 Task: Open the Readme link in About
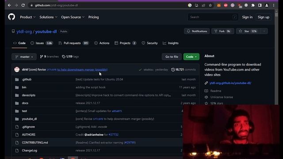[x=215, y=91]
